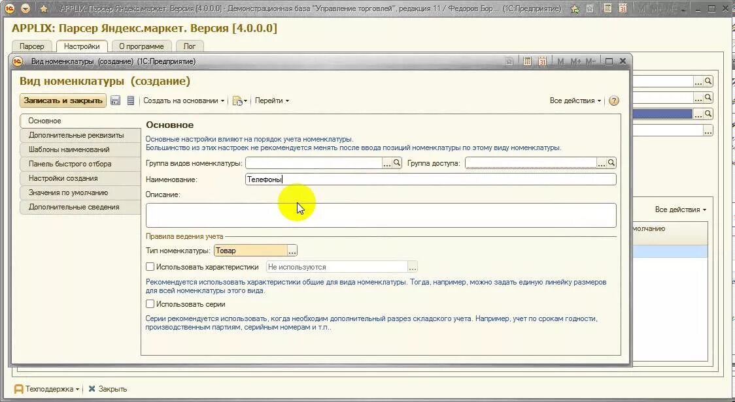Click the Тип номенклатуры field showing Товар
The width and height of the screenshot is (735, 402).
click(x=250, y=251)
